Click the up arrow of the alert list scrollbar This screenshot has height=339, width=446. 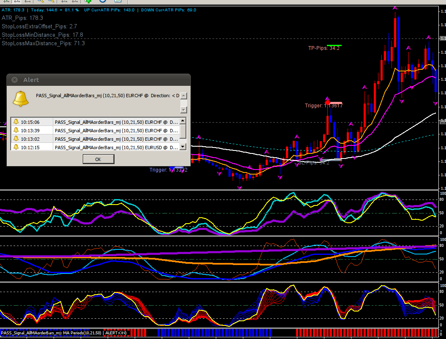click(x=183, y=121)
